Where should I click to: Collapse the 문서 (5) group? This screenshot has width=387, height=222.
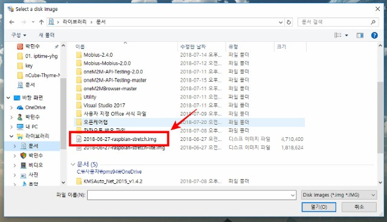[x=73, y=164]
